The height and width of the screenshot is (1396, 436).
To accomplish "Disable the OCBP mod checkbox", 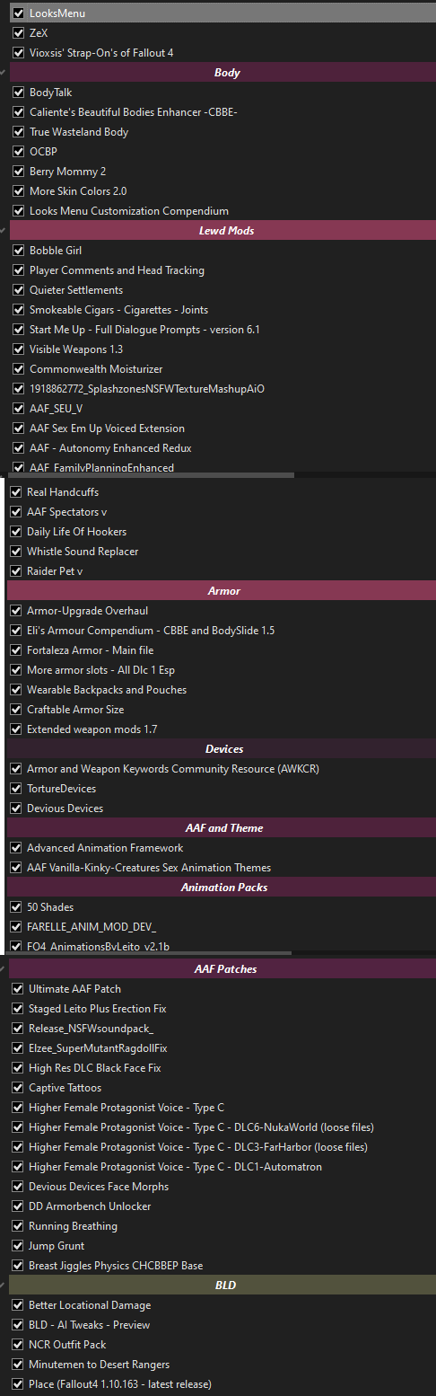I will (19, 152).
